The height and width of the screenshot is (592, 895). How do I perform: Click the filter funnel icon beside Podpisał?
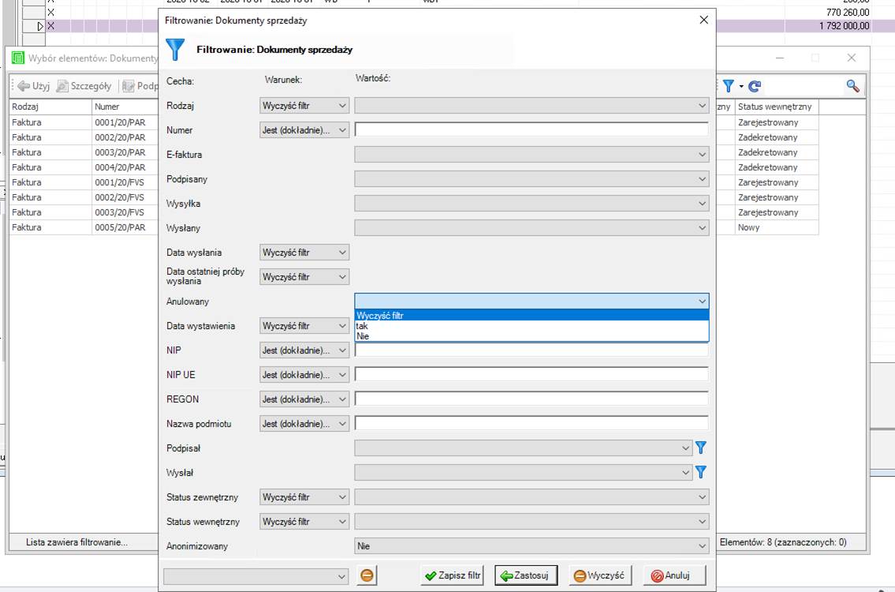[700, 448]
